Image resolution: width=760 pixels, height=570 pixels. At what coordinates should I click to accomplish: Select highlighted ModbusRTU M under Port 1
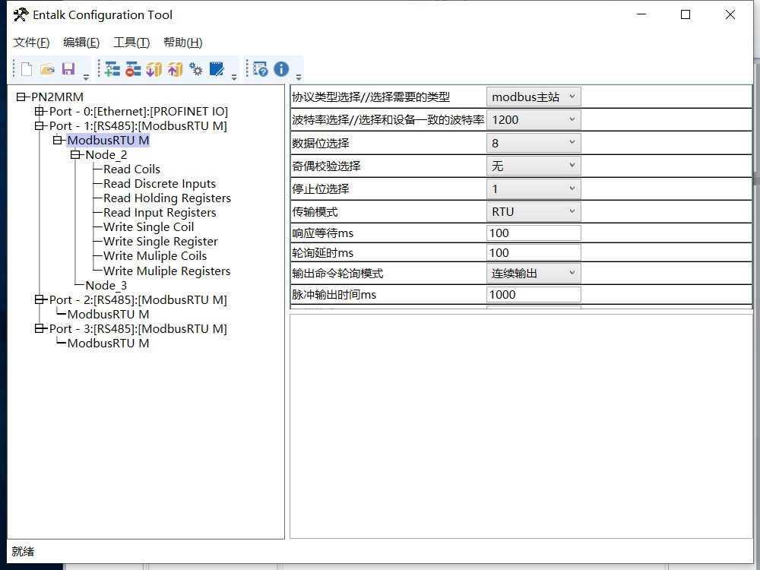[x=108, y=141]
